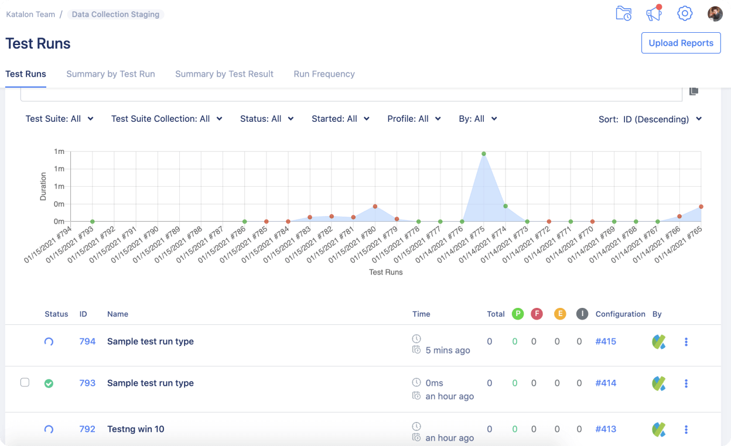This screenshot has height=446, width=731.
Task: Open the recent projects folder icon
Action: pos(624,13)
